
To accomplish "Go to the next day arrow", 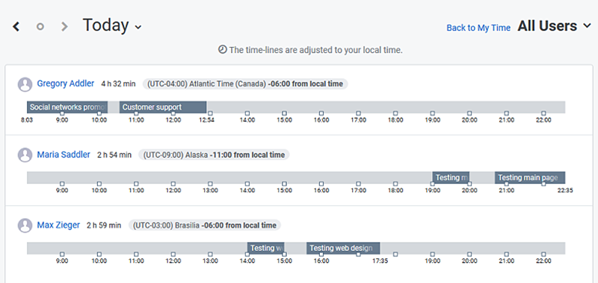I will [64, 26].
